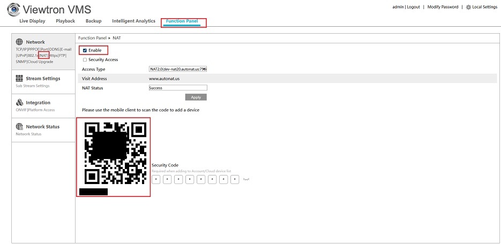Viewport: 501px width, 244px height.
Task: Click the NAT Status label
Action: (x=92, y=88)
